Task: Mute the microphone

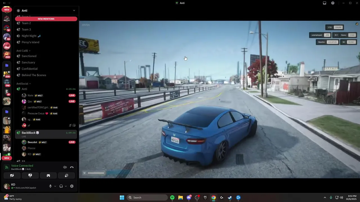Action: click(51, 186)
